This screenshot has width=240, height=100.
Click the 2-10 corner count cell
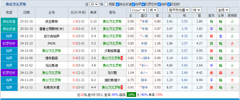point(93,21)
